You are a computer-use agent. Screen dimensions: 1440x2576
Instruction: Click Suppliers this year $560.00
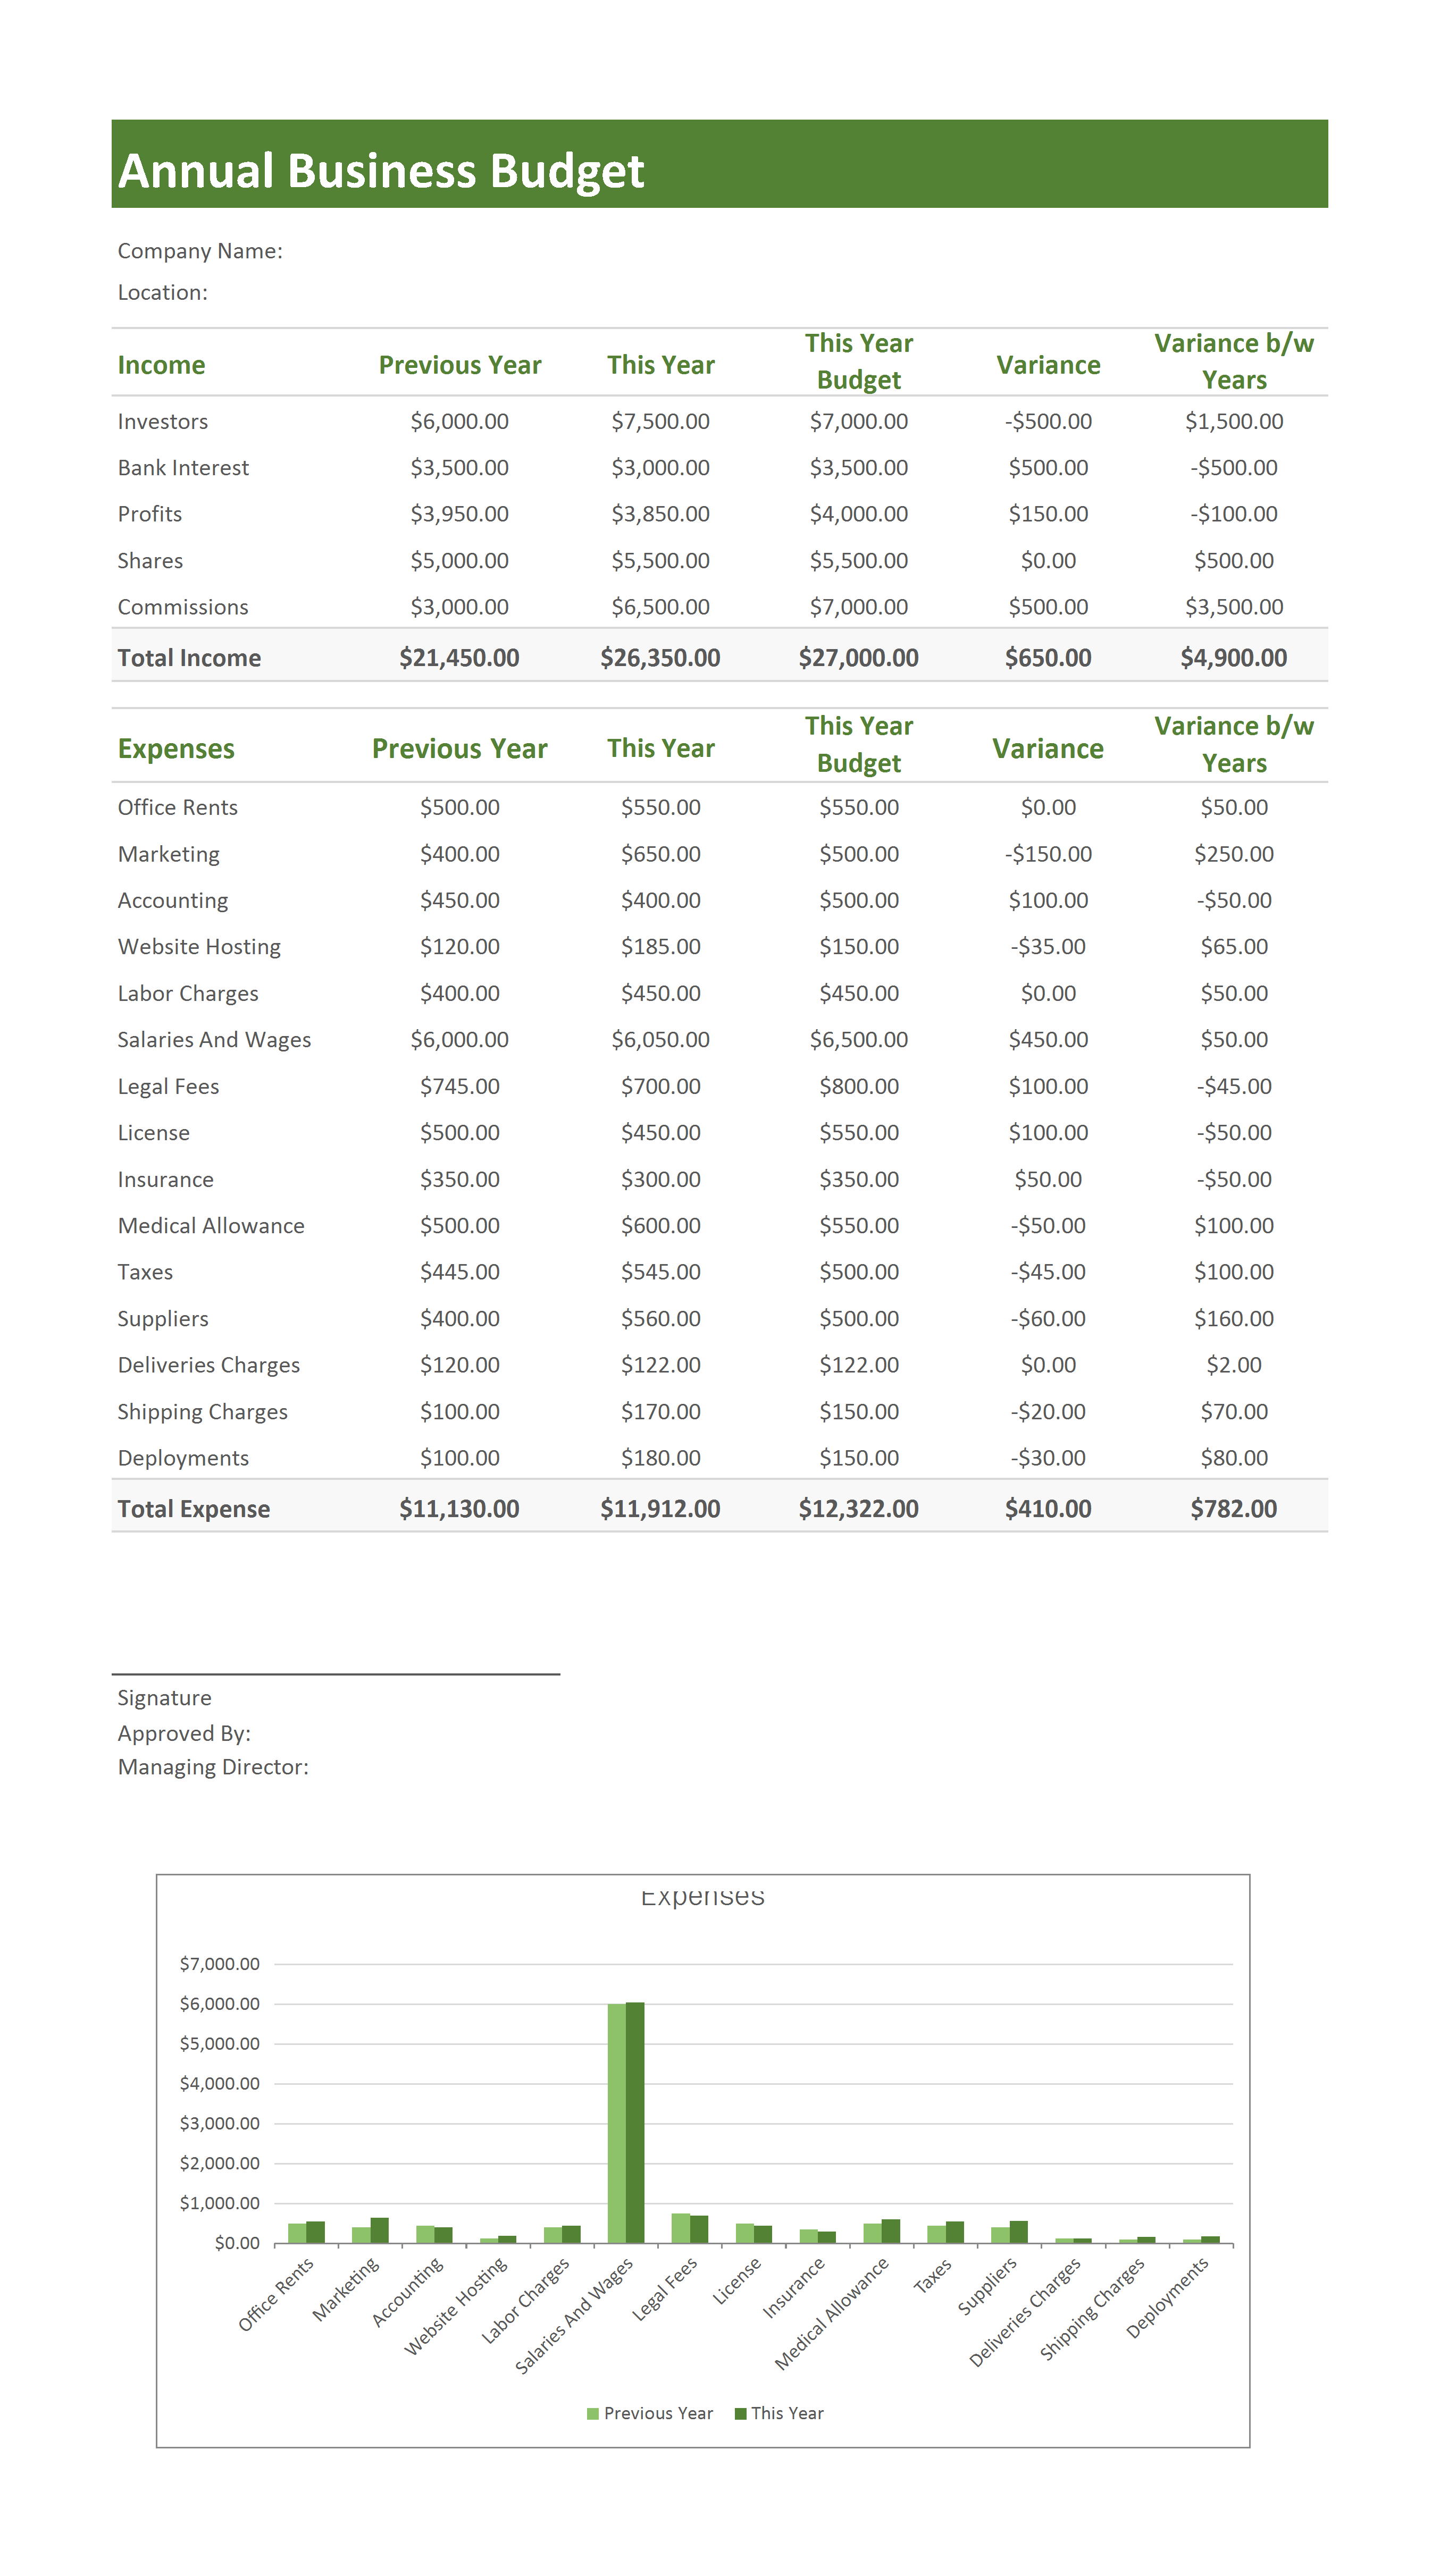click(x=660, y=1318)
